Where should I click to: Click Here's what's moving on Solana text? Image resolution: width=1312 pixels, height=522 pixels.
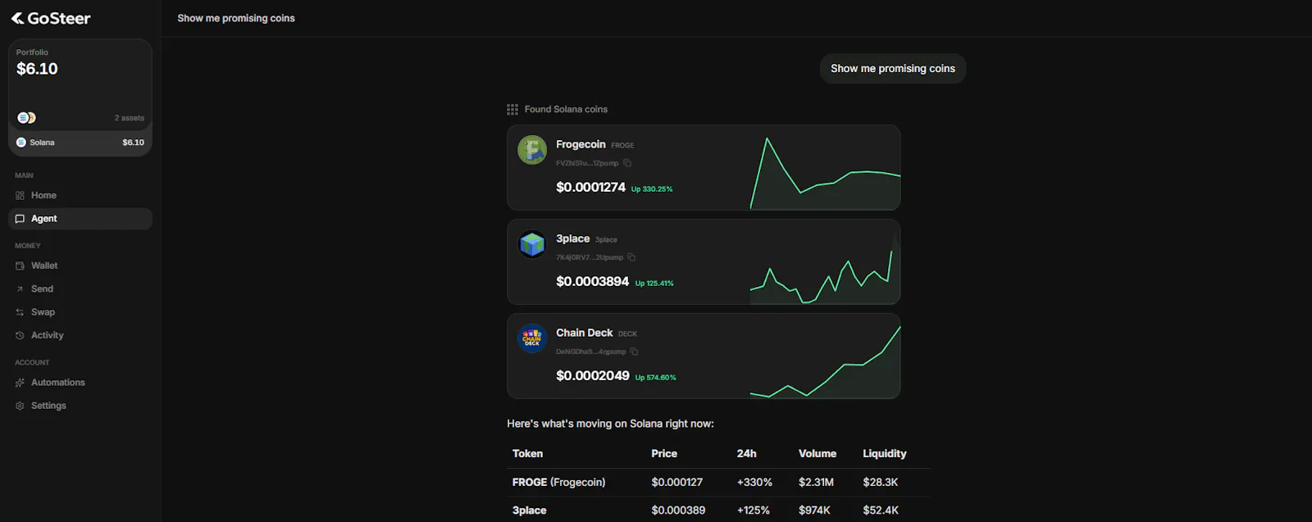click(x=610, y=424)
